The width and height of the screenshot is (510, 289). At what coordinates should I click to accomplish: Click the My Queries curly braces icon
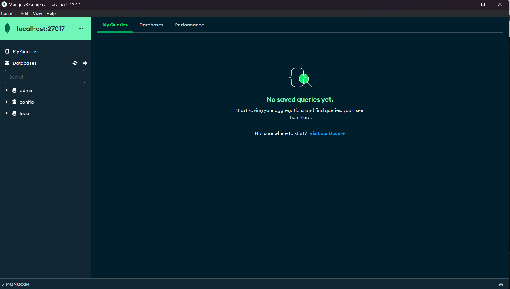(7, 51)
